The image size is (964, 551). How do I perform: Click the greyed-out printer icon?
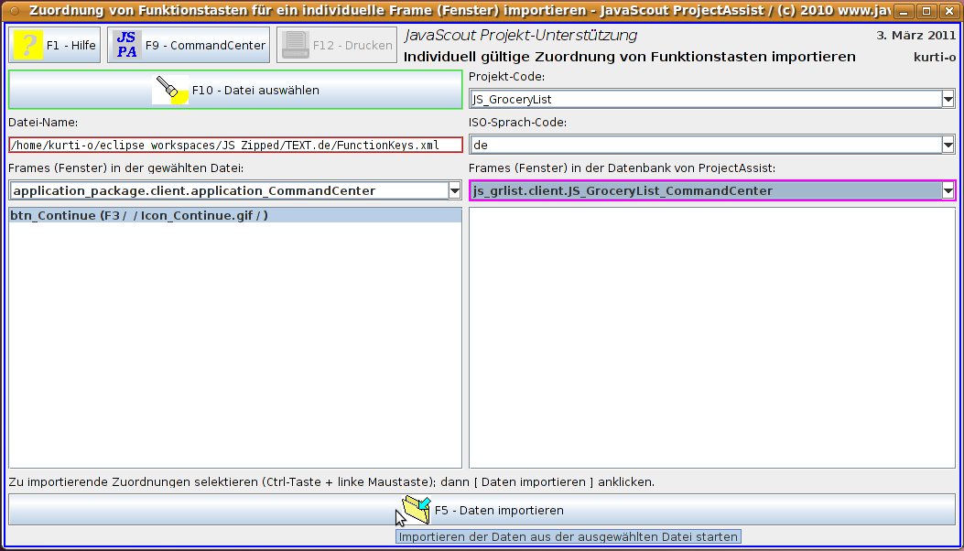point(295,45)
